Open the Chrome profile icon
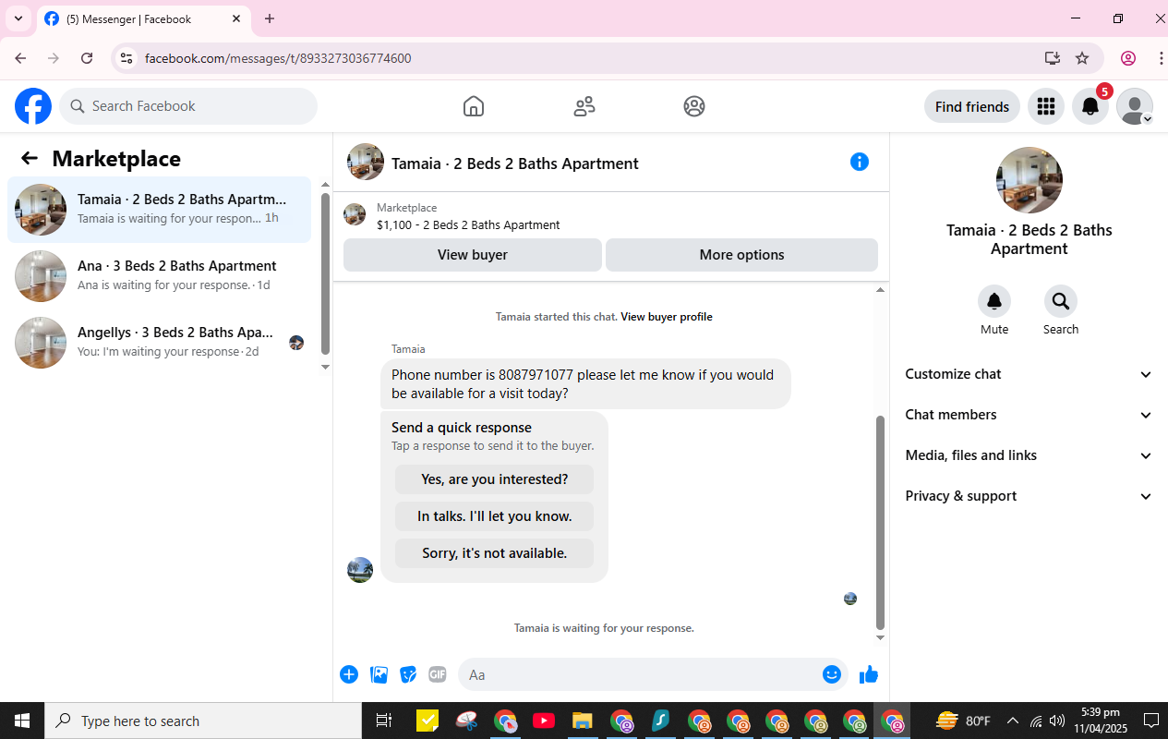Image resolution: width=1168 pixels, height=739 pixels. click(x=1128, y=58)
